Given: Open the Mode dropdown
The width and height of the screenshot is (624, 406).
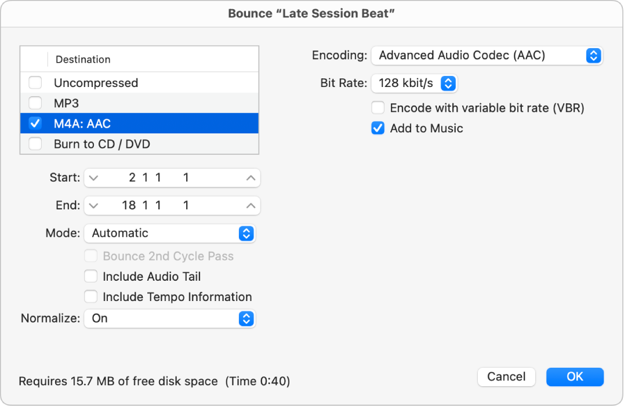Looking at the screenshot, I should (170, 233).
